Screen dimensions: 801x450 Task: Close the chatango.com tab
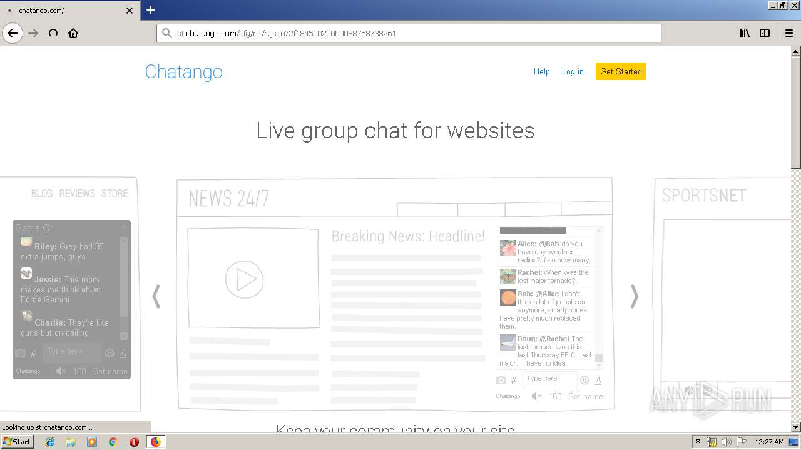coord(130,11)
